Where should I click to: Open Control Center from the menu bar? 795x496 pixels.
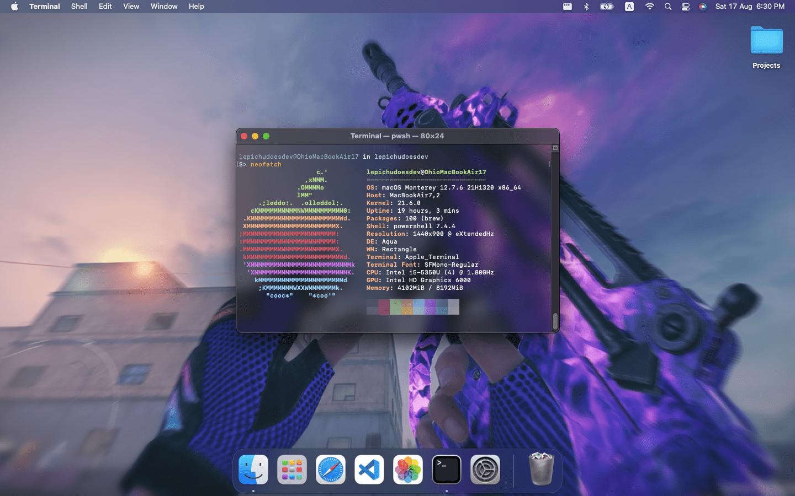tap(685, 6)
